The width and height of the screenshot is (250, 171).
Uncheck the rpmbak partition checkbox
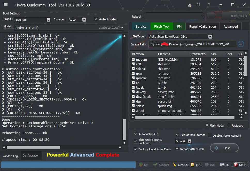tap(133, 78)
